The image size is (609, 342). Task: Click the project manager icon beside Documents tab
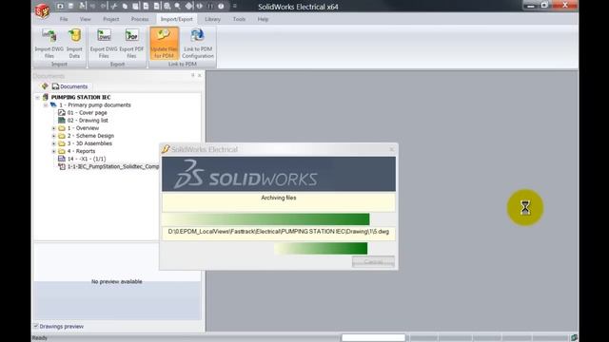(45, 86)
